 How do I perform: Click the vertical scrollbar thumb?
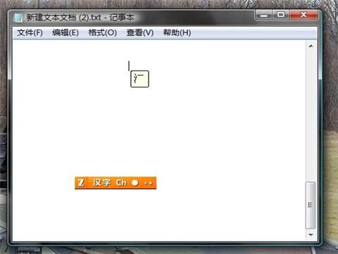pyautogui.click(x=311, y=205)
